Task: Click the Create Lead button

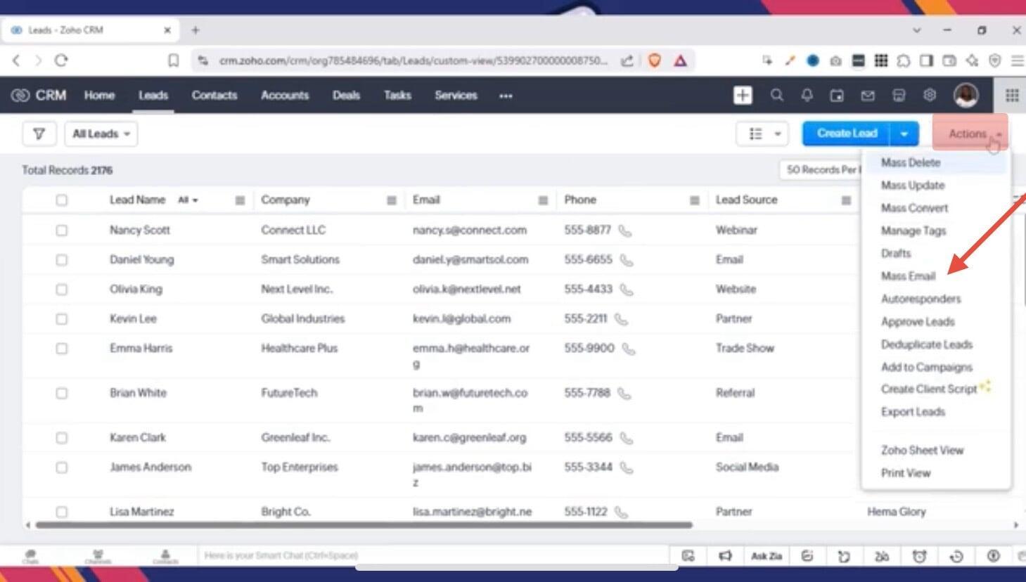Action: [846, 134]
